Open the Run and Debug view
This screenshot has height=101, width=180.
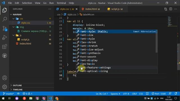click(x=4, y=37)
